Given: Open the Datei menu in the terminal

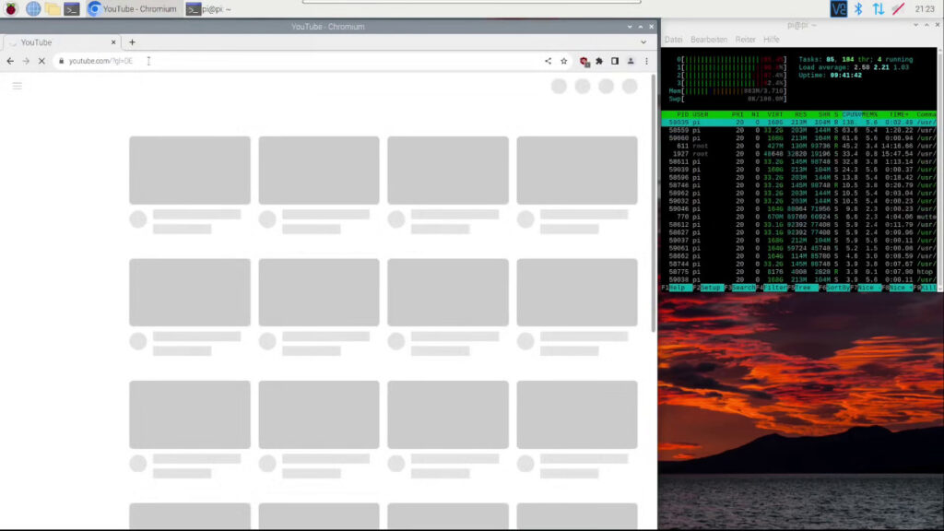Looking at the screenshot, I should point(673,40).
